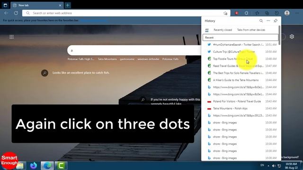
Task: Switch to Tabs from other devices
Action: [x=251, y=30]
